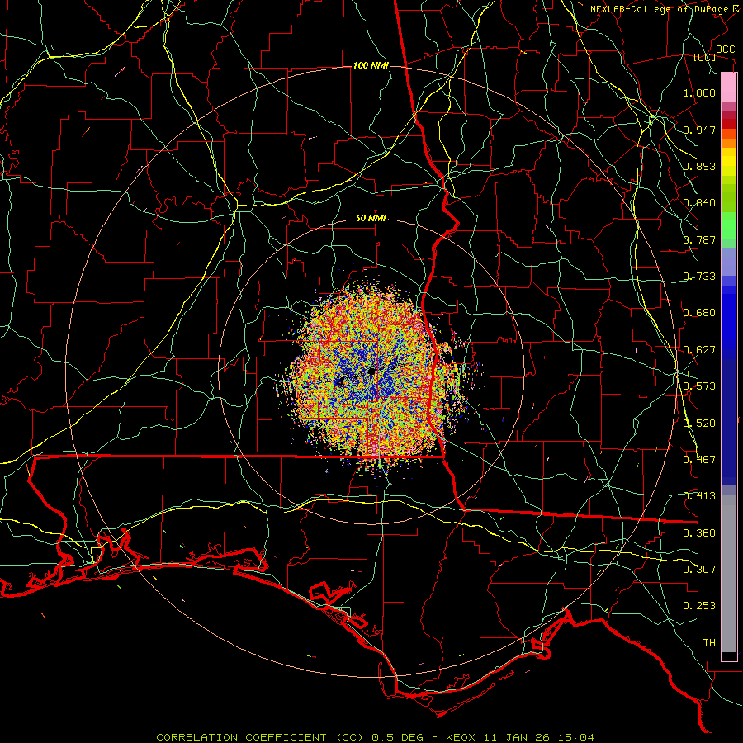The width and height of the screenshot is (743, 743).
Task: Click the "100 NMI" range ring label
Action: click(x=371, y=65)
